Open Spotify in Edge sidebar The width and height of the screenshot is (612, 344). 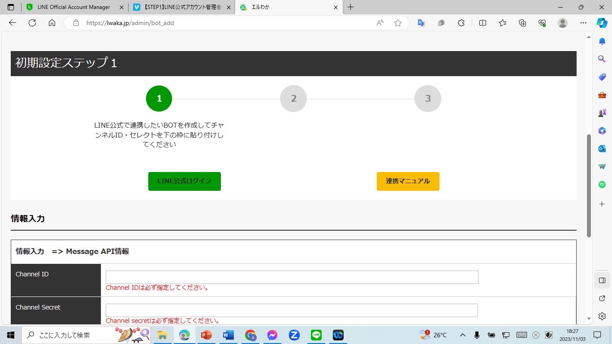602,184
